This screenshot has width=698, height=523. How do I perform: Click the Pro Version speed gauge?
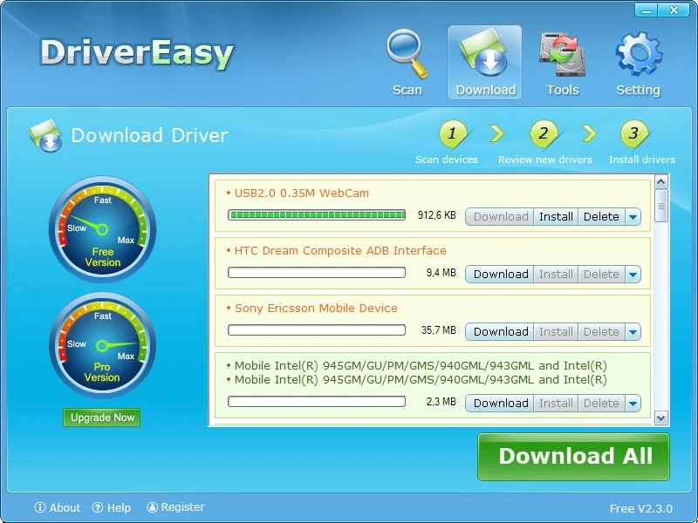pyautogui.click(x=102, y=345)
